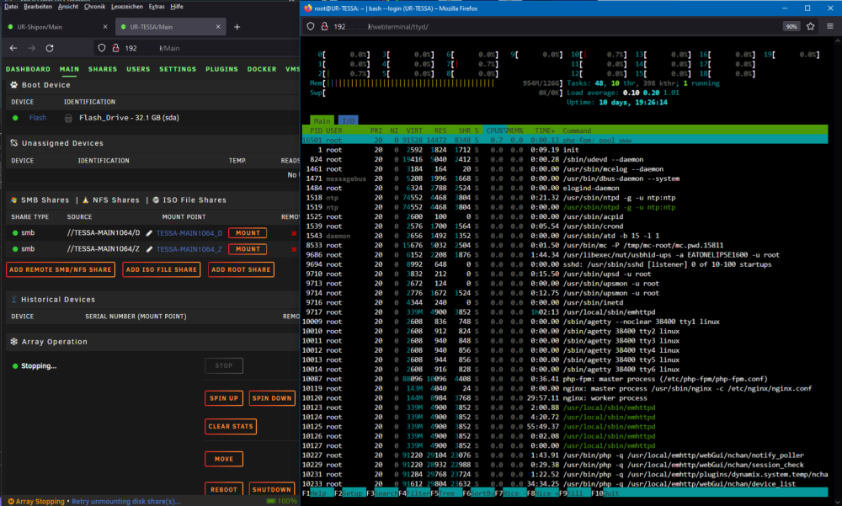This screenshot has height=506, width=842.
Task: Open the 90% zoom level indicator
Action: [x=791, y=26]
